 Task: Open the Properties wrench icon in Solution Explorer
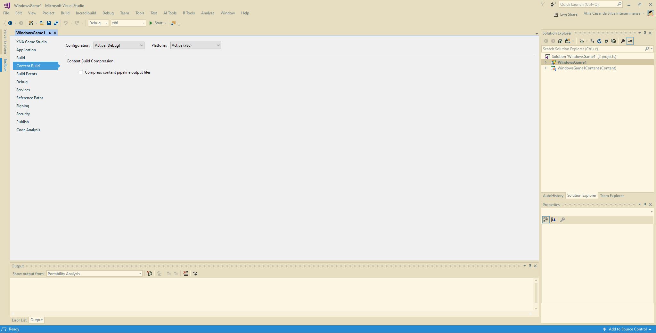click(x=622, y=41)
